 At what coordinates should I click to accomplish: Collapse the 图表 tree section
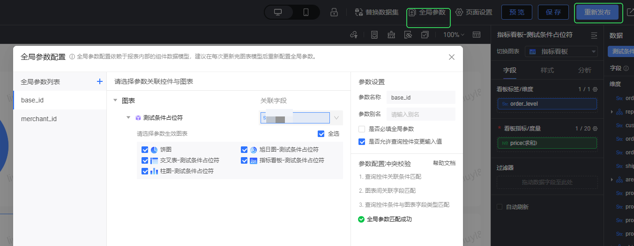(115, 101)
